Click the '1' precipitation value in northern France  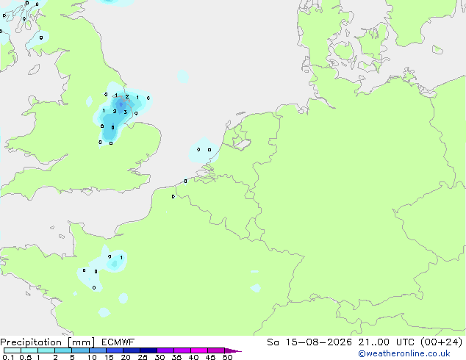click(121, 258)
